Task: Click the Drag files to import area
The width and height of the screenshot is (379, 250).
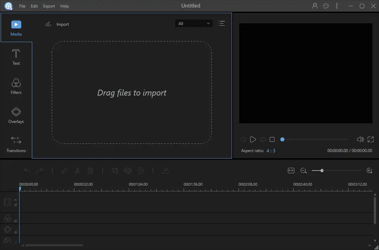Action: click(132, 92)
